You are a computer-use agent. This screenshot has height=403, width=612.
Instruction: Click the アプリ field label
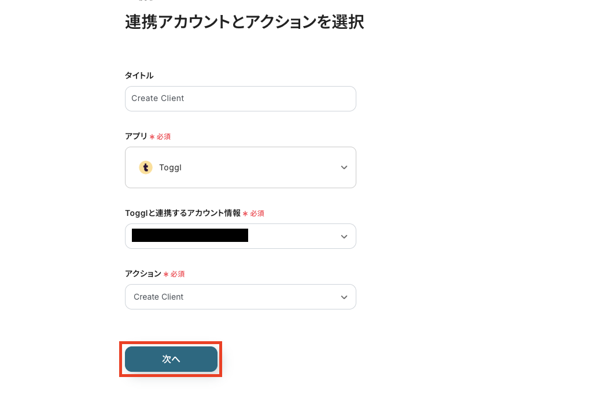click(x=136, y=136)
